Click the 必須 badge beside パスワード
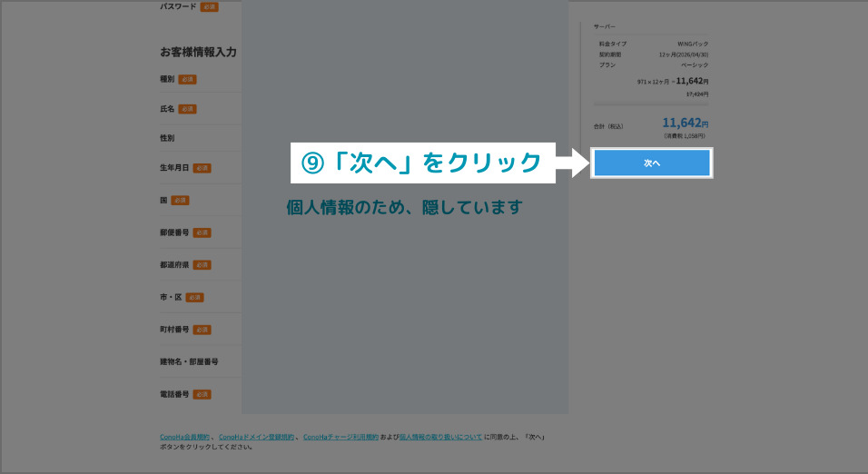This screenshot has height=474, width=868. pyautogui.click(x=209, y=7)
